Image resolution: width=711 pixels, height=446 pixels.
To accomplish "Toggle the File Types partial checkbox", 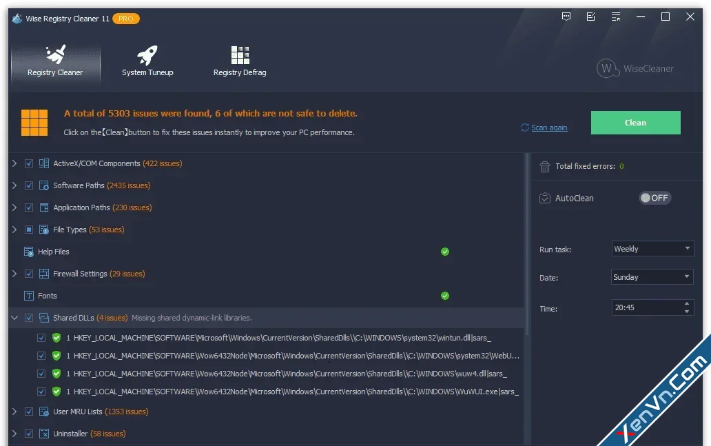I will pyautogui.click(x=29, y=230).
